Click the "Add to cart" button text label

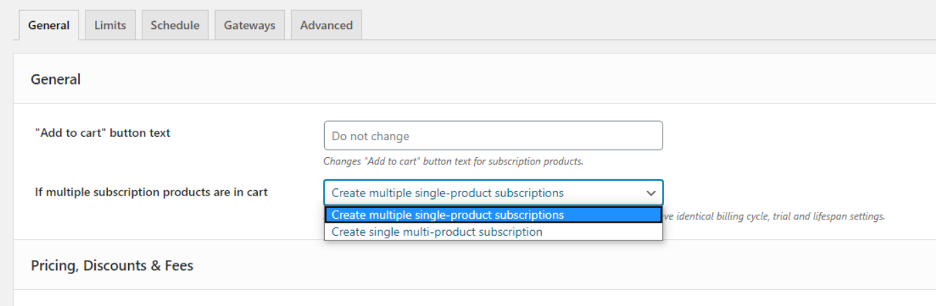tap(102, 133)
